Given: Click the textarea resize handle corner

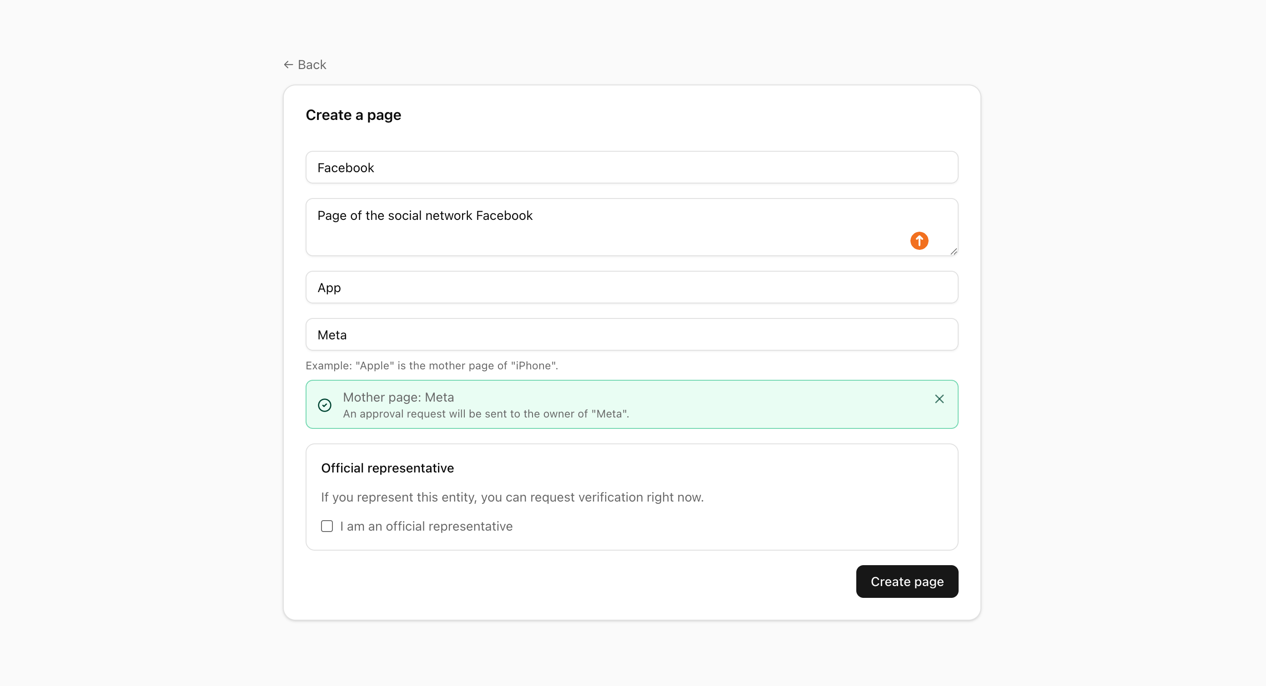Looking at the screenshot, I should [954, 251].
